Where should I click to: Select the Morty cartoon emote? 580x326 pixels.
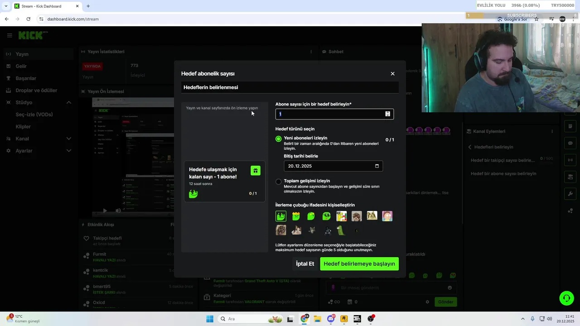(387, 216)
